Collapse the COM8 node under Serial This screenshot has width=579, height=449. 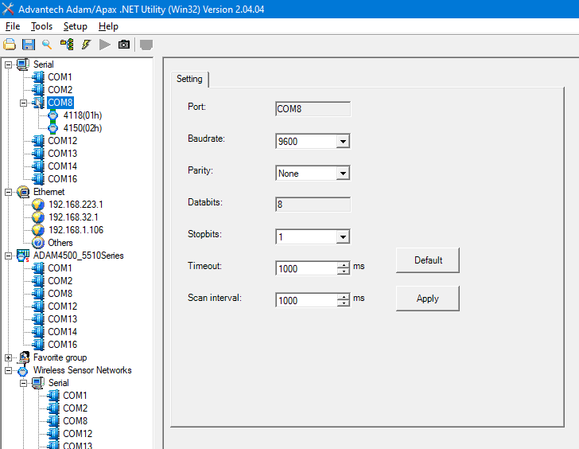[23, 103]
